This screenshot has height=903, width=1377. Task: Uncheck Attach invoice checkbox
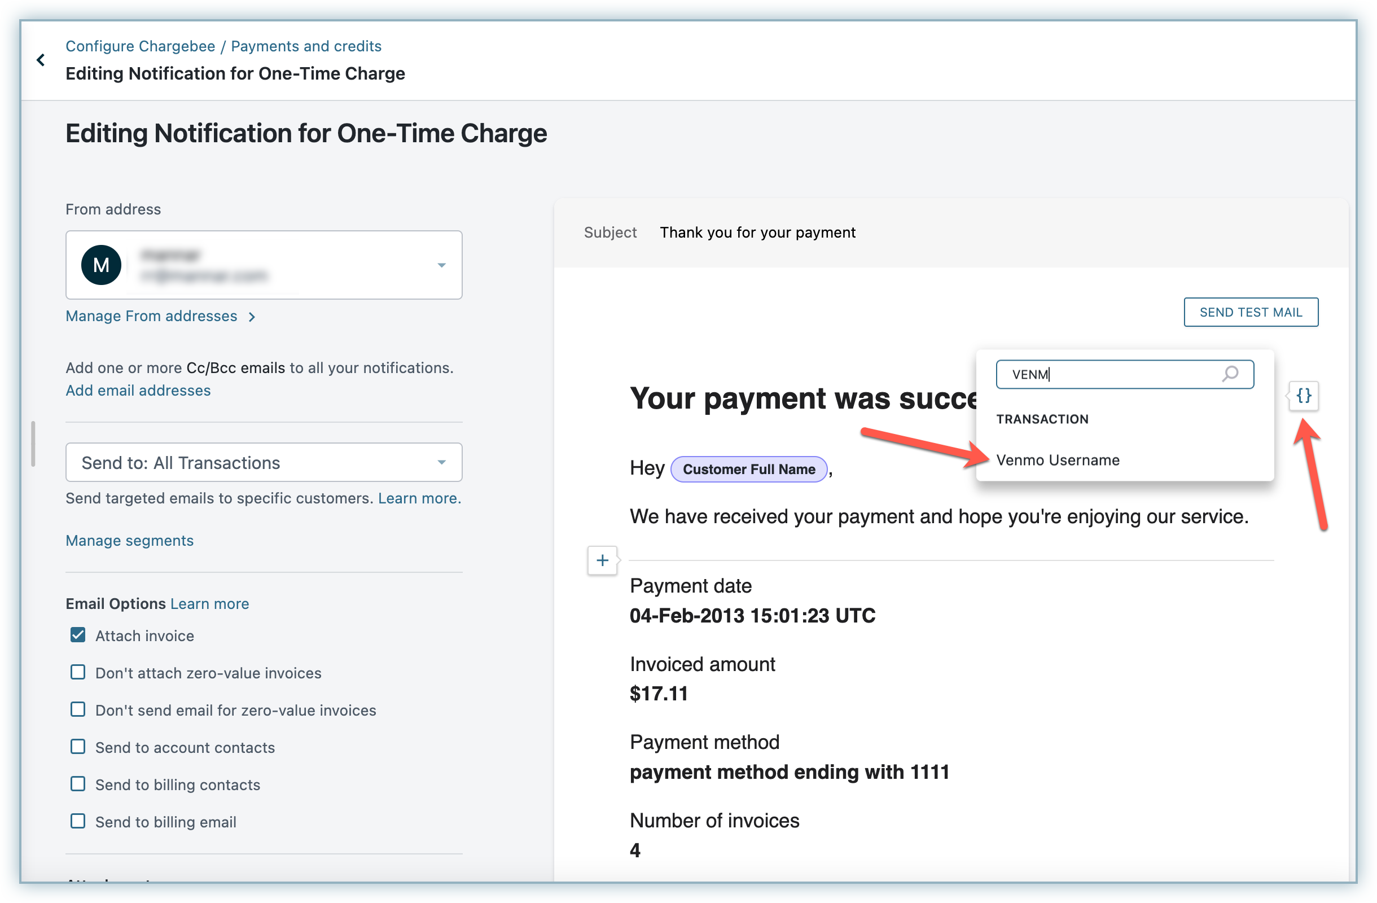(78, 635)
